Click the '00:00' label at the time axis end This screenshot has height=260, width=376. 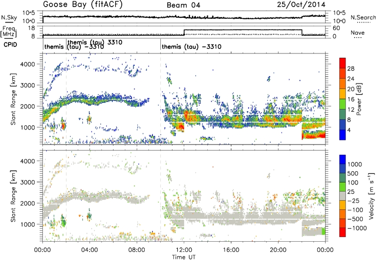(325, 250)
